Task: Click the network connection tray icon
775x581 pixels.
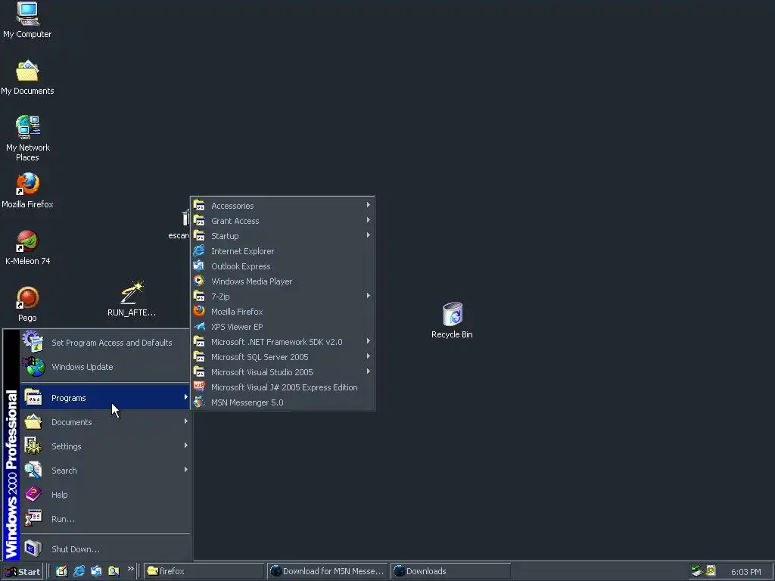Action: [x=697, y=571]
